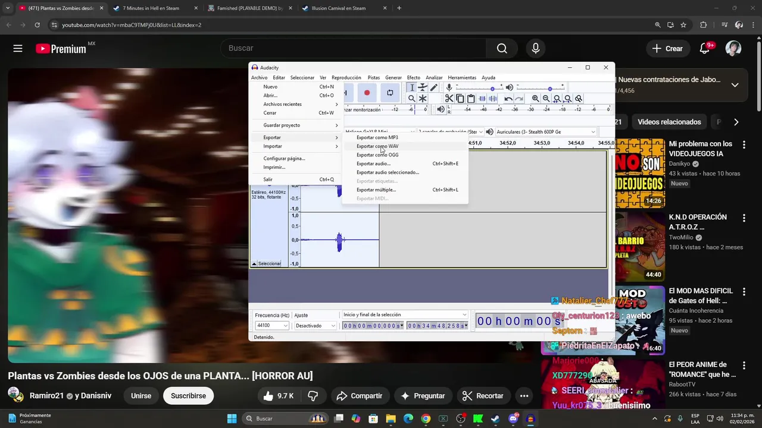Viewport: 762px width, 428px height.
Task: Select the Envelope tool
Action: click(x=423, y=87)
